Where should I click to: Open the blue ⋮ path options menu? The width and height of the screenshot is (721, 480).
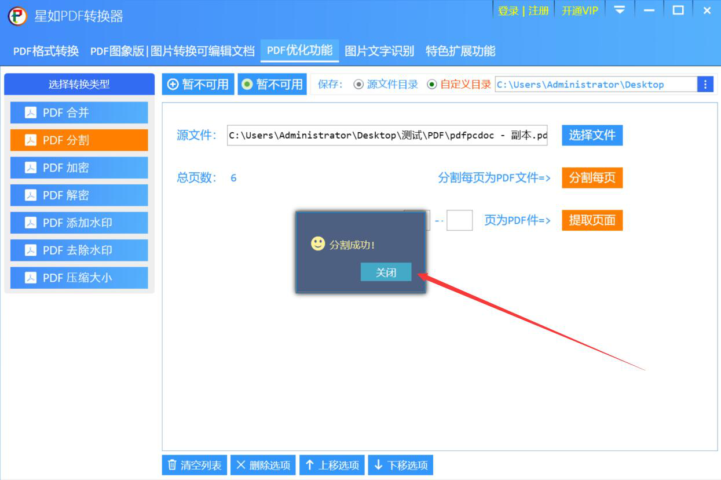pos(706,85)
